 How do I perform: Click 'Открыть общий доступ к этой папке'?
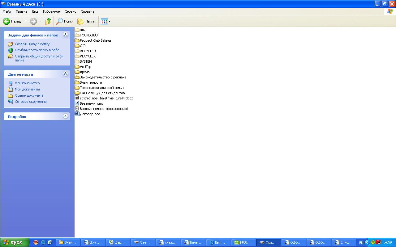tap(39, 58)
